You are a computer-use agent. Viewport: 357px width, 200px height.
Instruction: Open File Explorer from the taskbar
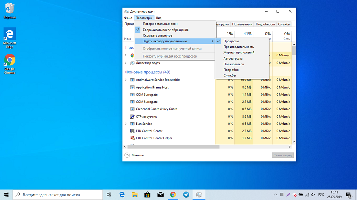click(135, 195)
